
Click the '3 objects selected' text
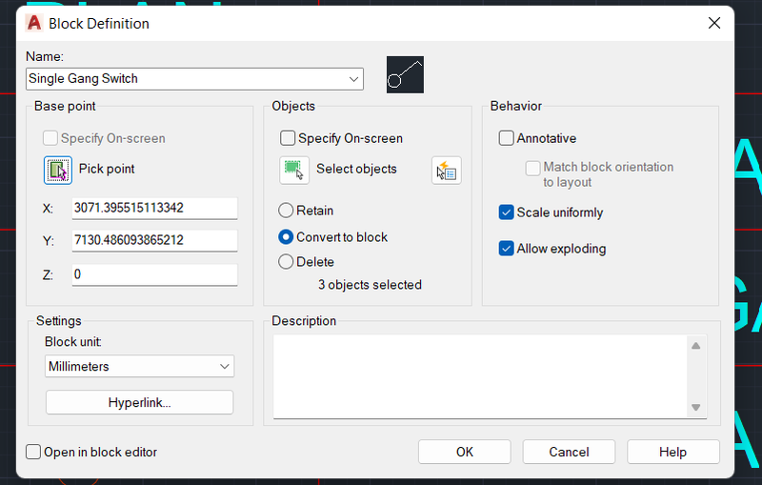click(x=370, y=285)
